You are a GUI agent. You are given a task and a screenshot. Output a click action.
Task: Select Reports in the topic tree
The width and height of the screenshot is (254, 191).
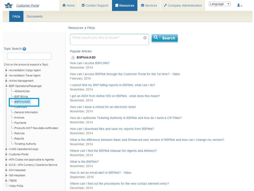[19, 138]
